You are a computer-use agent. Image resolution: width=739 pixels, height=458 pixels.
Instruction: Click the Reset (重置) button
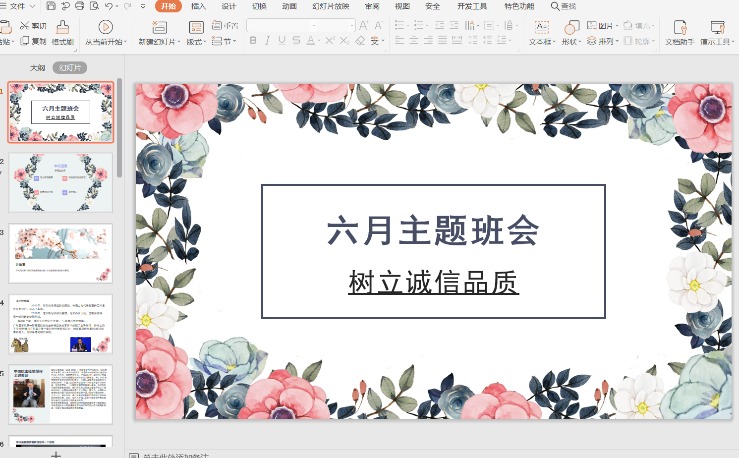point(226,26)
